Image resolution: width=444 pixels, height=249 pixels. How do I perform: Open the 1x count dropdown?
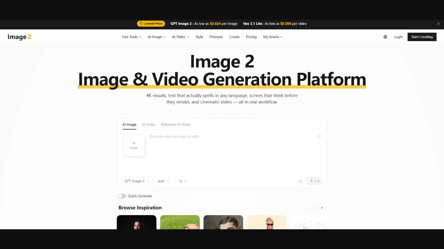pyautogui.click(x=182, y=181)
